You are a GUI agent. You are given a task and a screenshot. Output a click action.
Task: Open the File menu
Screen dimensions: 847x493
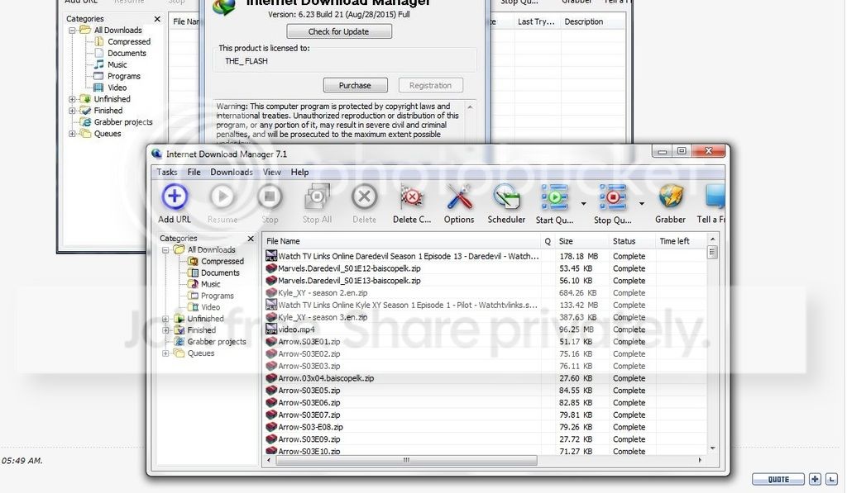coord(194,172)
